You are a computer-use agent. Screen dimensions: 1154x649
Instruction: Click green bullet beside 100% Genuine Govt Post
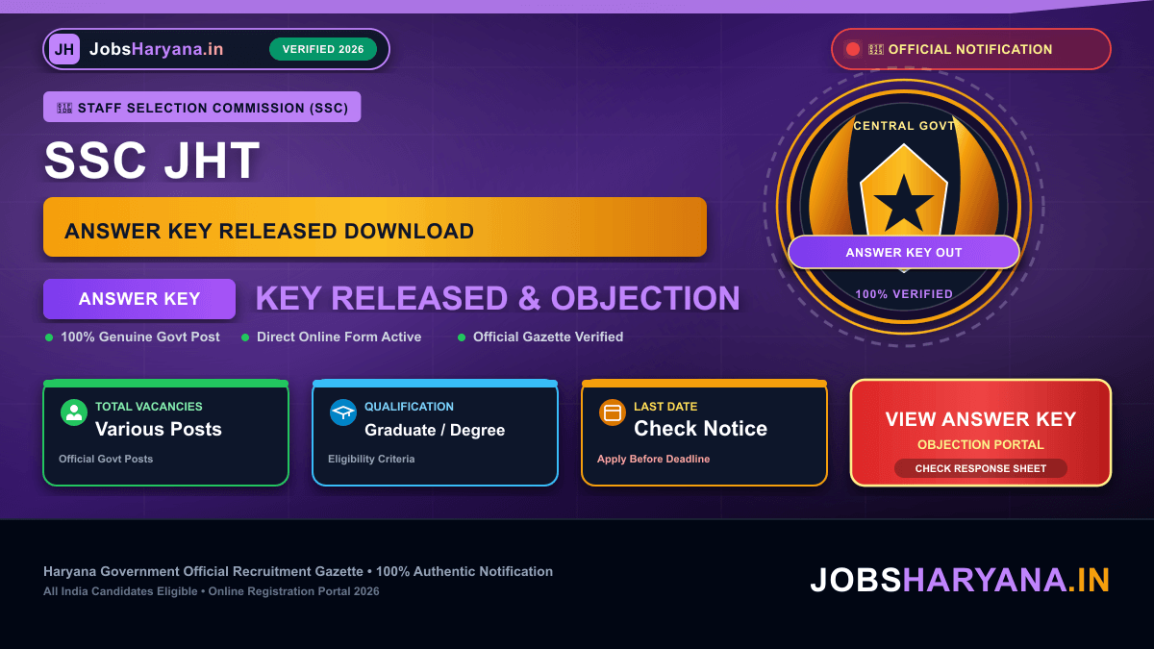(49, 337)
